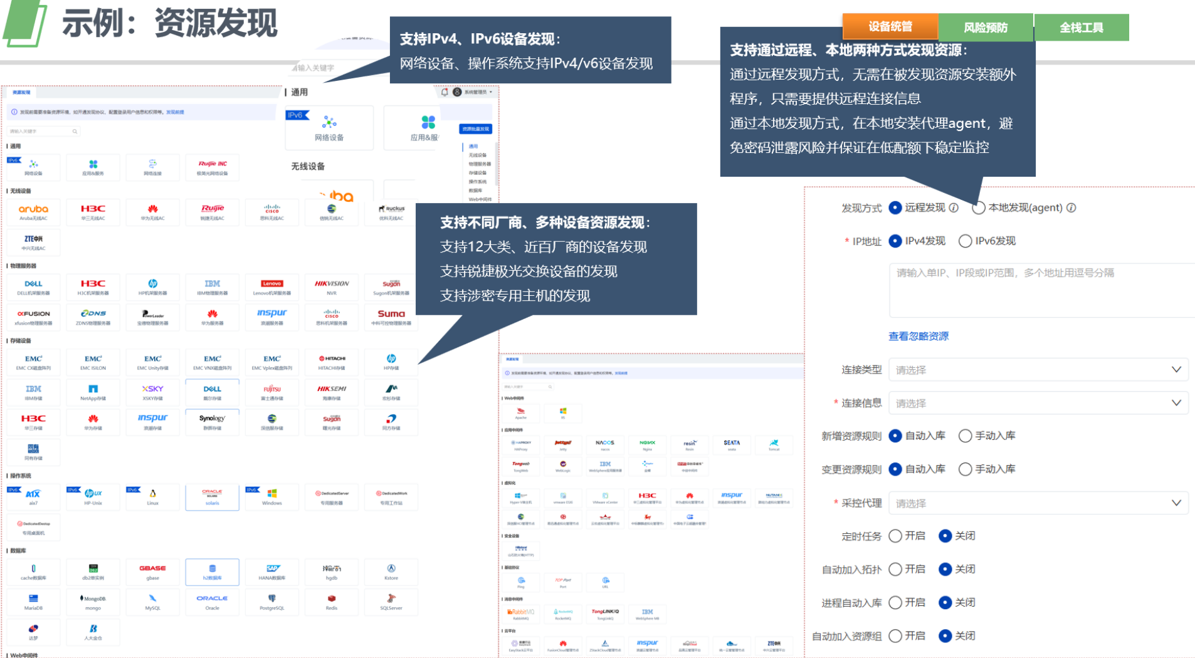Choose the NACOS middleware card
Viewport: 1195px width, 658px height.
click(605, 445)
